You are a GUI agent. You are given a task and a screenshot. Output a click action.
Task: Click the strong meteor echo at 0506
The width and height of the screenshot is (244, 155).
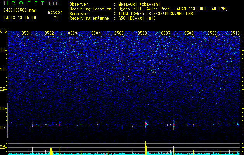pos(146,124)
